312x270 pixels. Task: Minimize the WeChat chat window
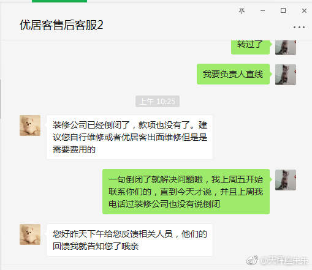262,11
